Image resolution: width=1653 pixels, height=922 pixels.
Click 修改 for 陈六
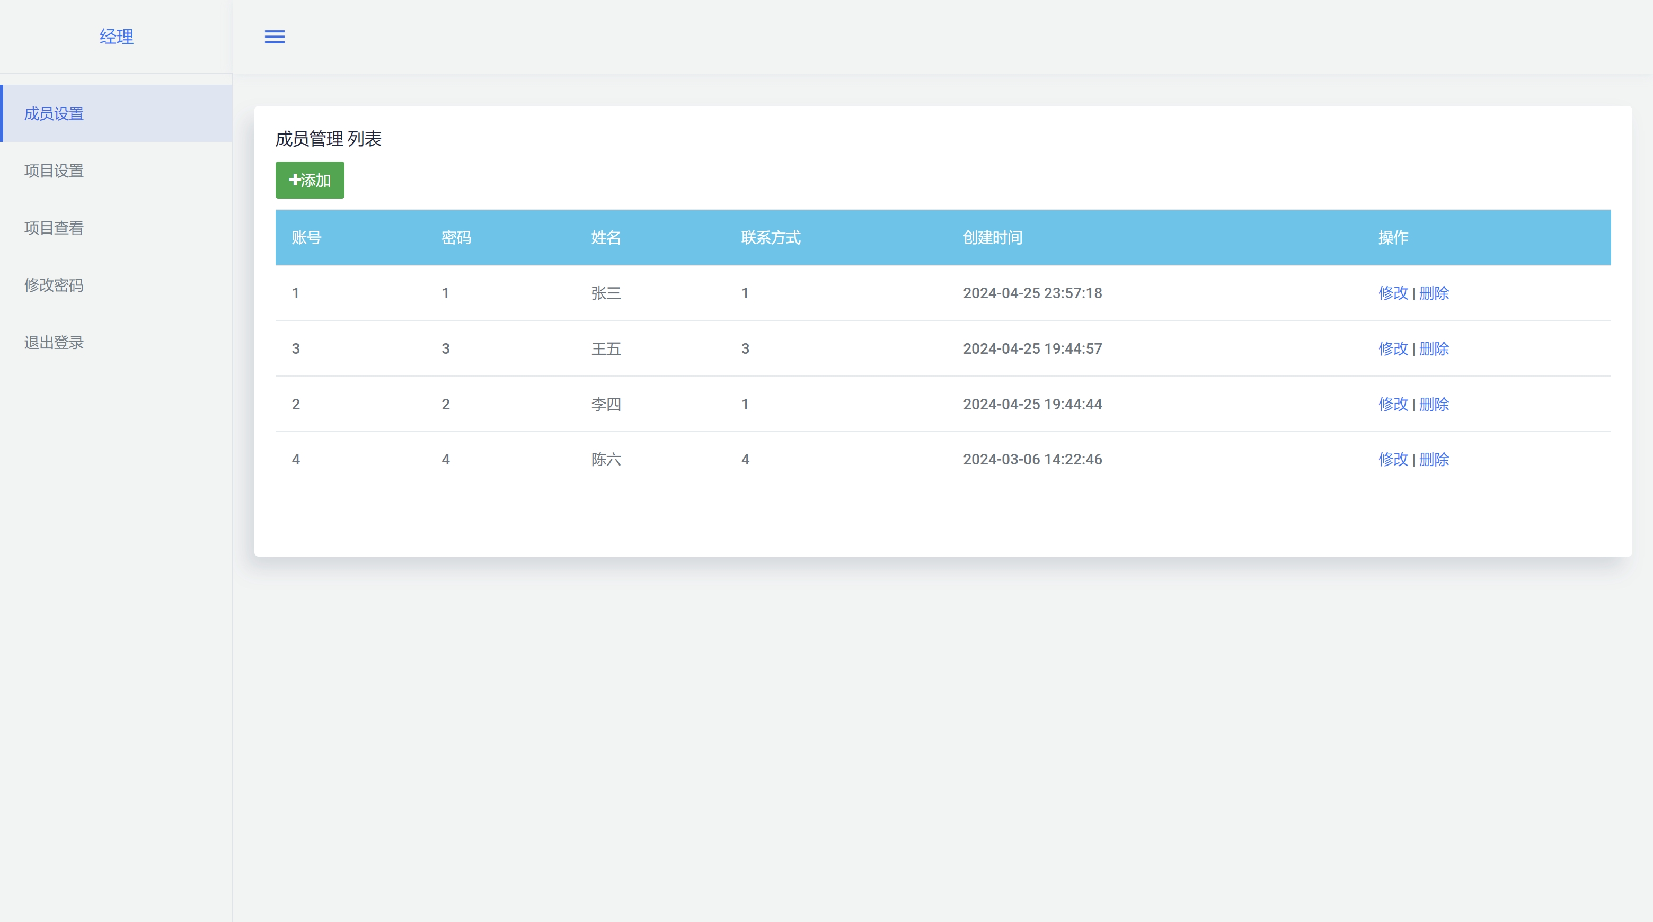point(1393,459)
